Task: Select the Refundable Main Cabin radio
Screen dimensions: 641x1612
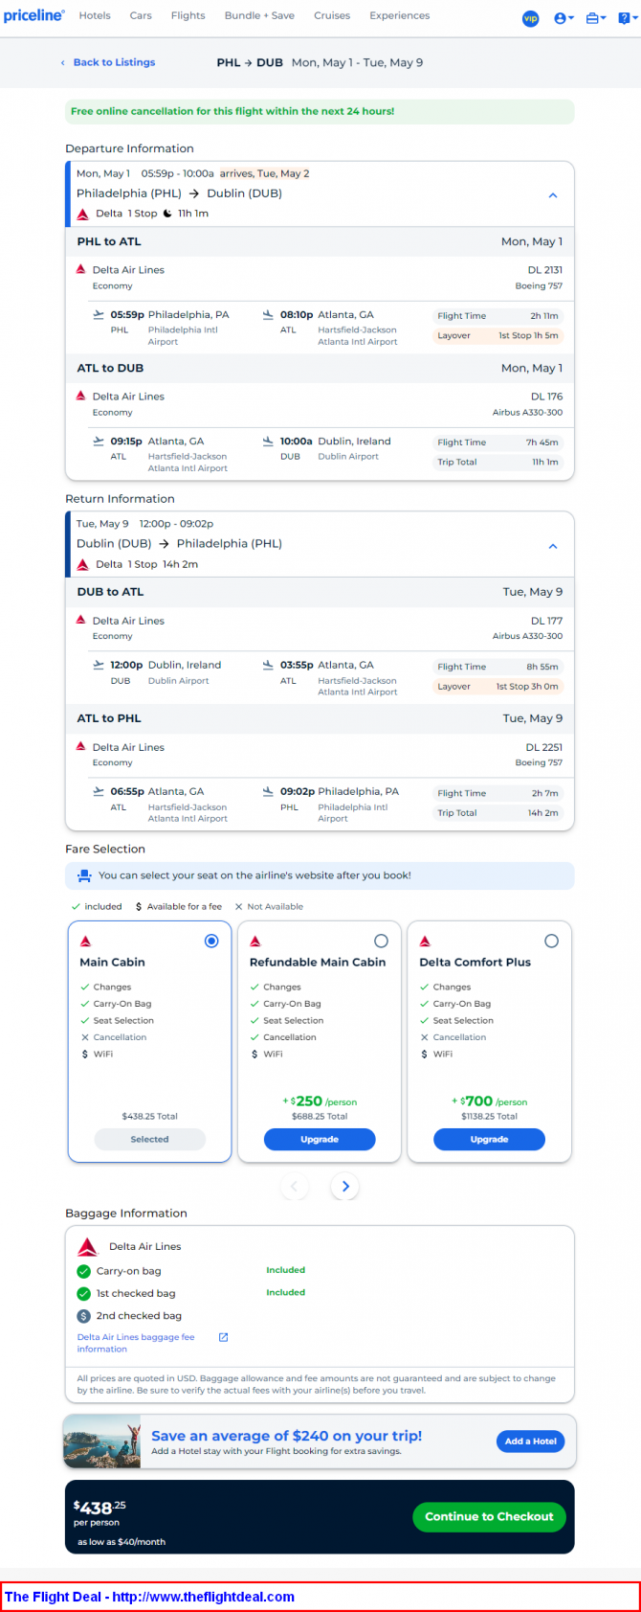Action: pos(381,941)
